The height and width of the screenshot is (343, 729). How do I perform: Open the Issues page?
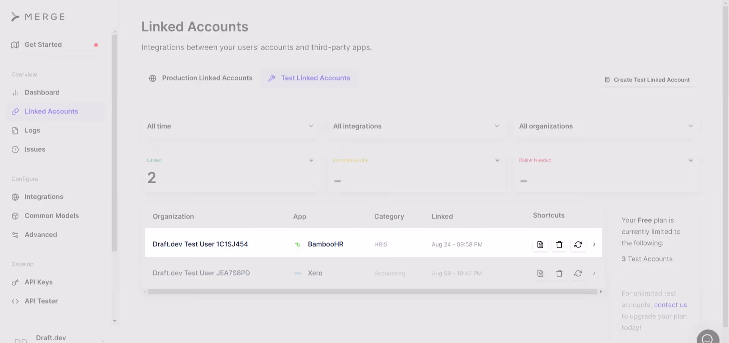[35, 149]
